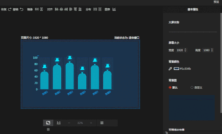The width and height of the screenshot is (222, 134).
Task: Click the fit-to-window zoom icon
Action: coord(48,123)
